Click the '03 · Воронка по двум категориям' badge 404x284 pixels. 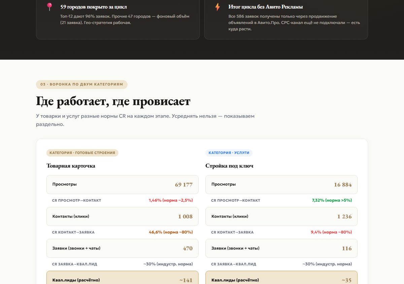point(82,85)
